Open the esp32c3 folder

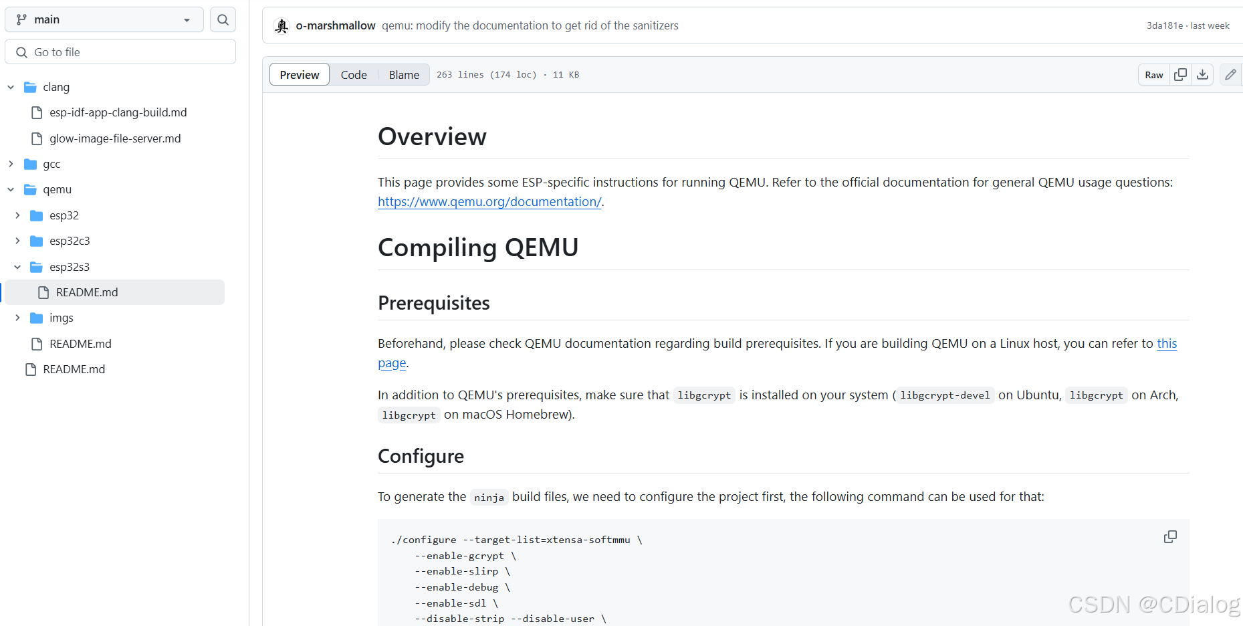[x=70, y=241]
